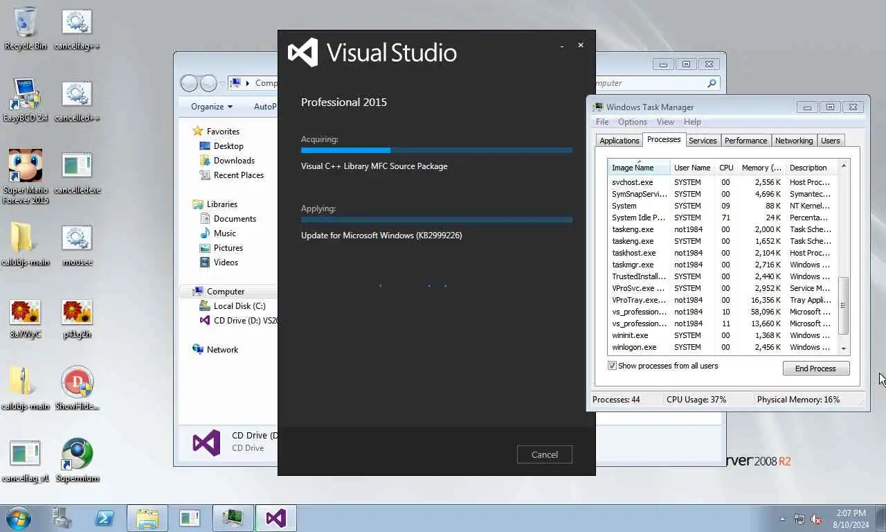The width and height of the screenshot is (886, 532).
Task: Switch to the Services tab
Action: click(703, 141)
